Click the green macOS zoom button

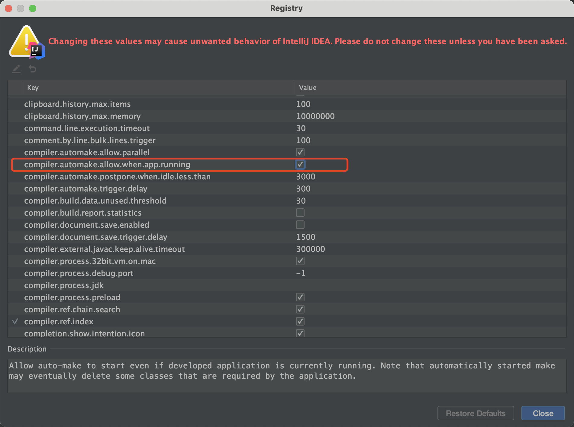[x=33, y=8]
